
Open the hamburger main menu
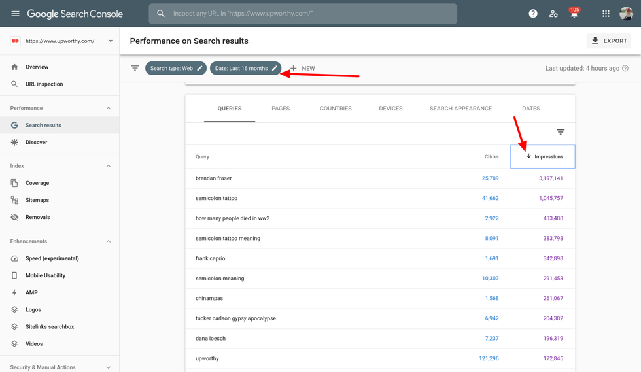pos(15,14)
